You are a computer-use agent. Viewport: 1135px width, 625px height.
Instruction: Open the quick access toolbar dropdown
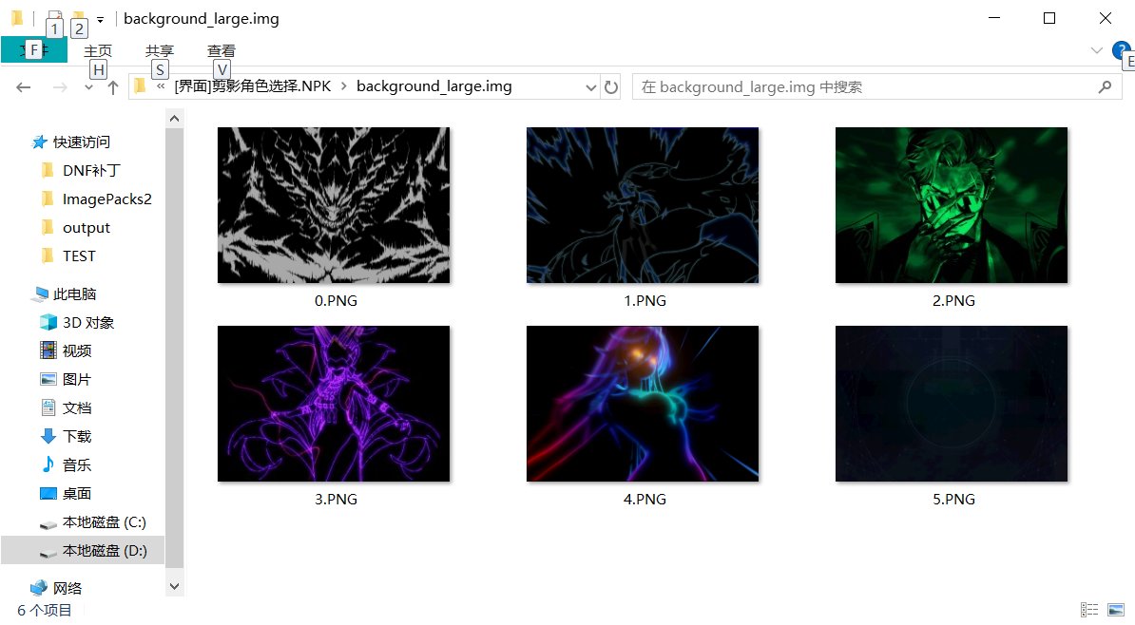[101, 19]
